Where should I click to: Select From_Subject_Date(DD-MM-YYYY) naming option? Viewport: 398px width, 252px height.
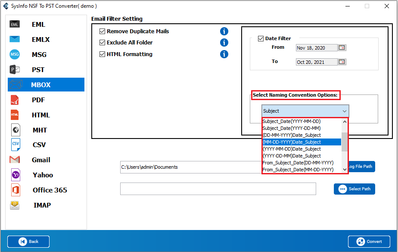click(x=298, y=163)
